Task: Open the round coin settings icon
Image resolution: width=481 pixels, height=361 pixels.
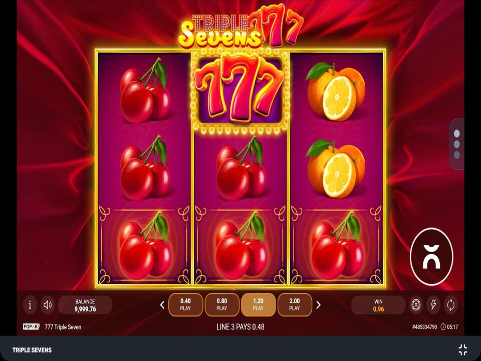Action: tap(416, 305)
